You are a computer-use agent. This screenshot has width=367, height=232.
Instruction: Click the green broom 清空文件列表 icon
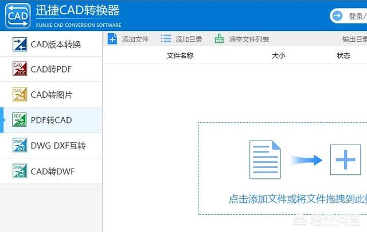point(219,39)
